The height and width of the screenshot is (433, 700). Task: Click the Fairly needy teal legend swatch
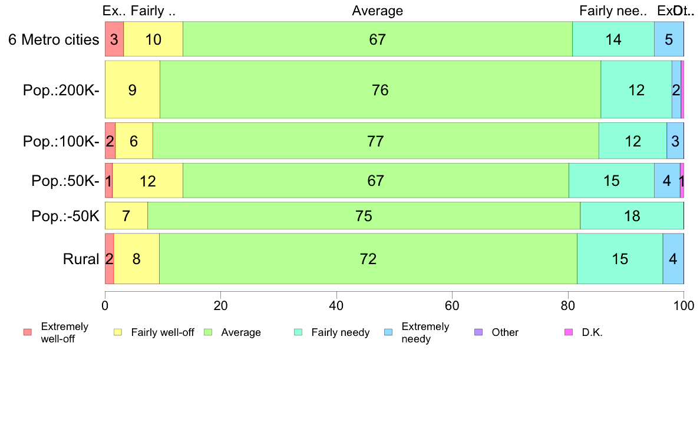click(x=298, y=332)
